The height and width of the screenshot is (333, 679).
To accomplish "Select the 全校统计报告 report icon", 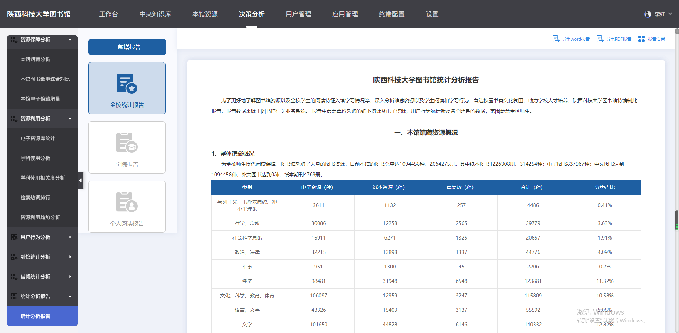I will [127, 84].
